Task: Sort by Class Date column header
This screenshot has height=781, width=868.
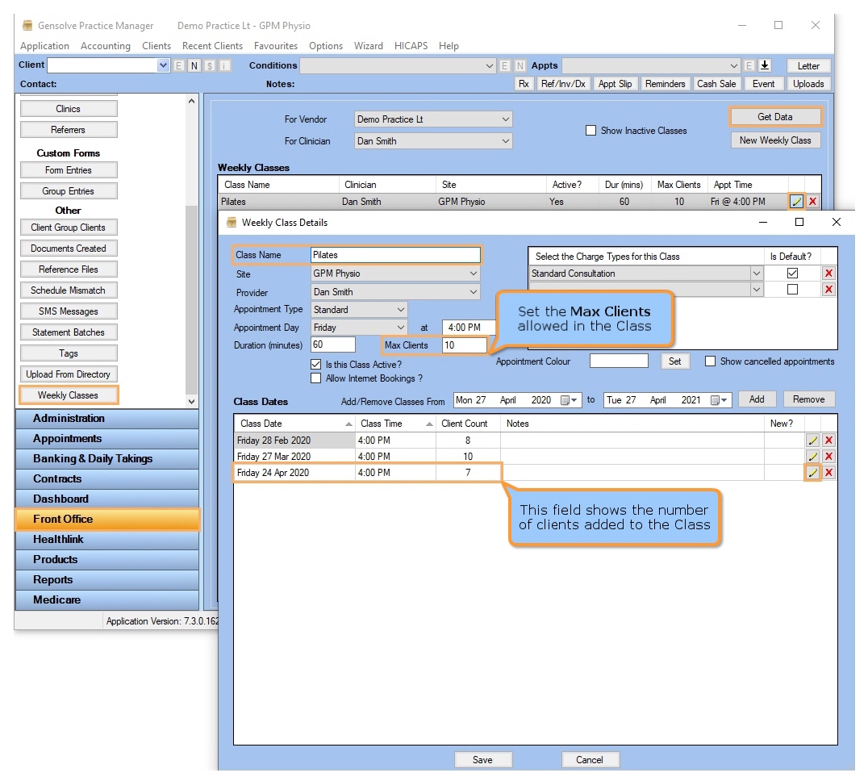Action: click(294, 424)
